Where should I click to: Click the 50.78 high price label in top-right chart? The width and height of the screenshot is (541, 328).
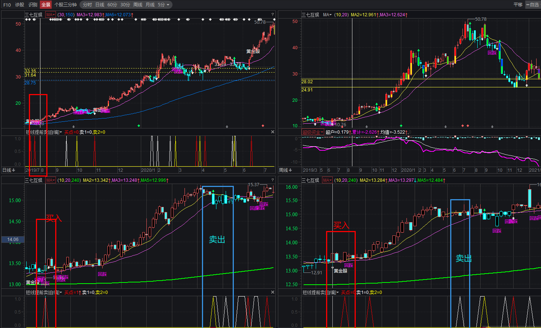(481, 19)
